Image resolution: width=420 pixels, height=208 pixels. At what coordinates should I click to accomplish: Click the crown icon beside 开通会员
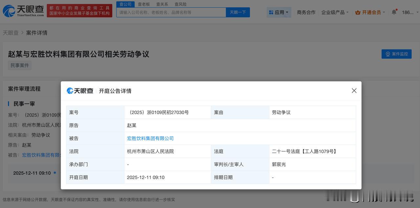click(357, 12)
